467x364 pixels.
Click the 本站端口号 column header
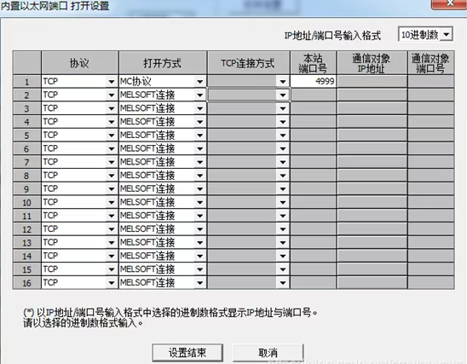[313, 63]
